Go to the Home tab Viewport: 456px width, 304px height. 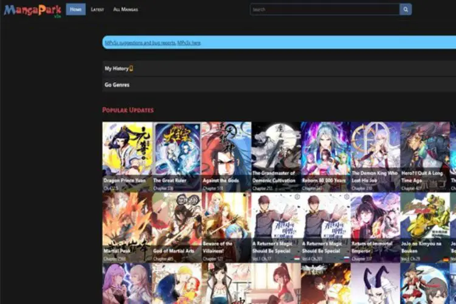click(75, 9)
